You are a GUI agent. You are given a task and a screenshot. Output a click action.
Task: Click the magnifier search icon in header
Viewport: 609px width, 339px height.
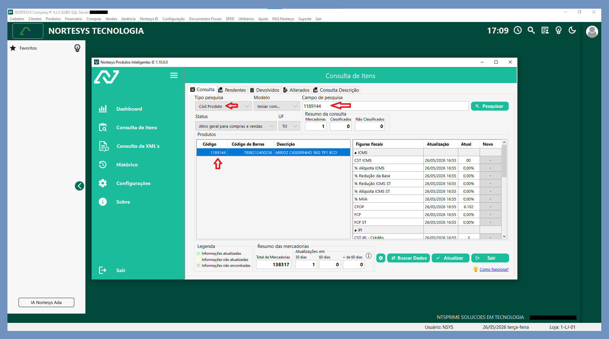tap(531, 30)
